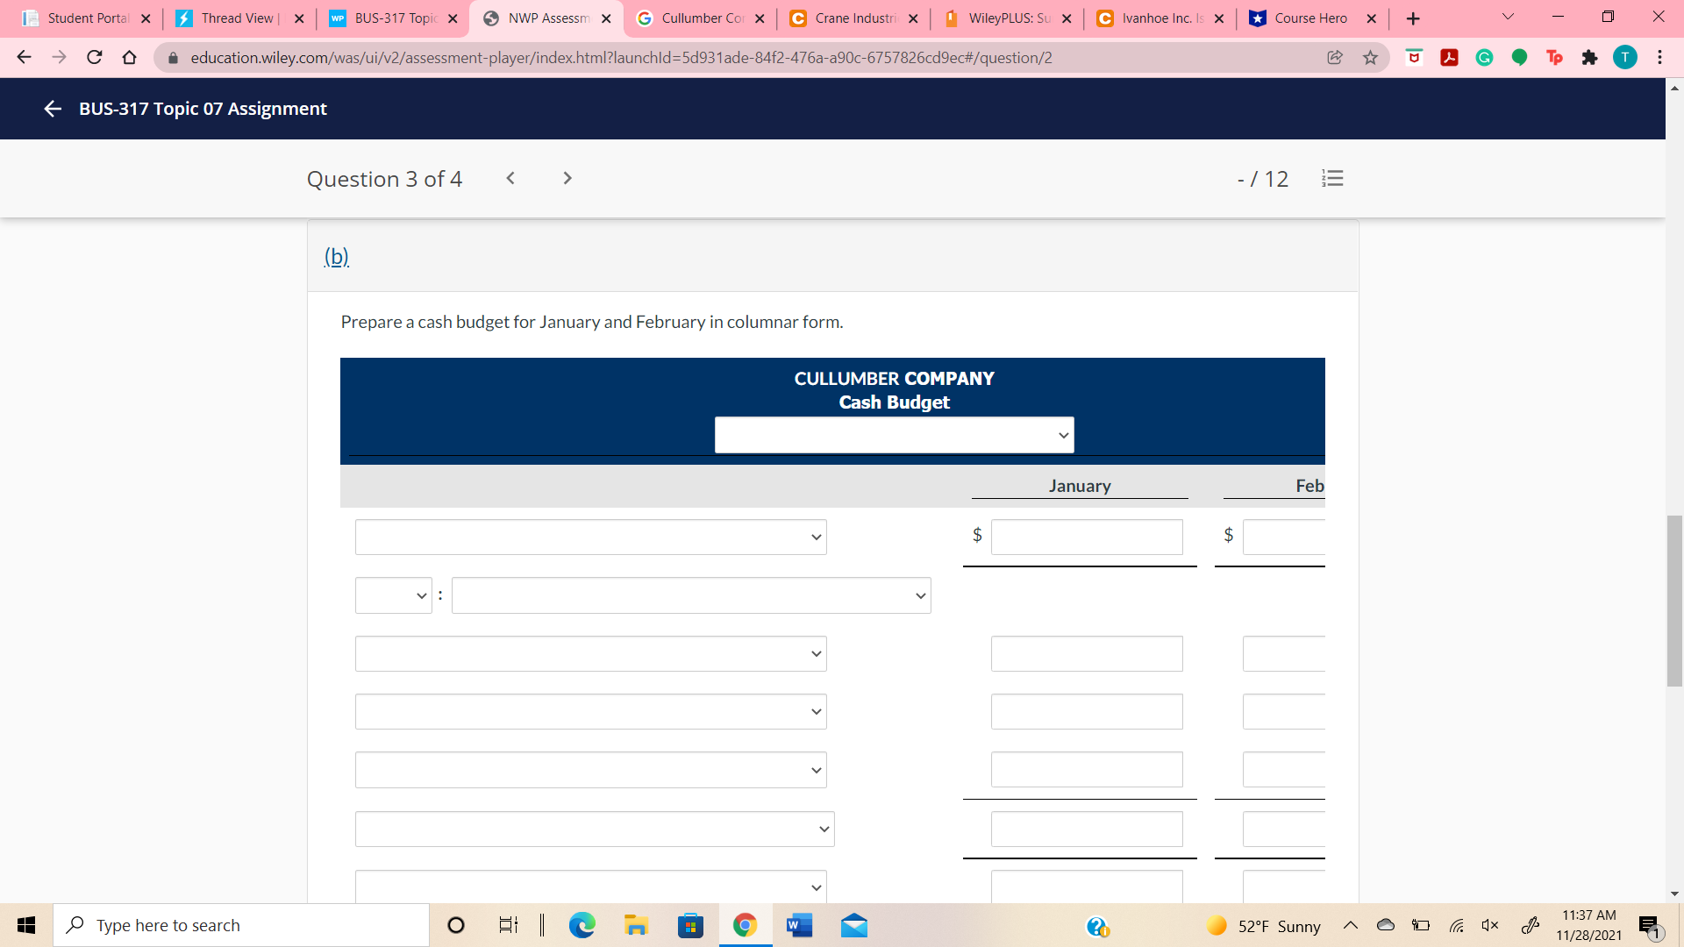Go to the previous question chevron
Viewport: 1684px width, 947px height.
(510, 178)
